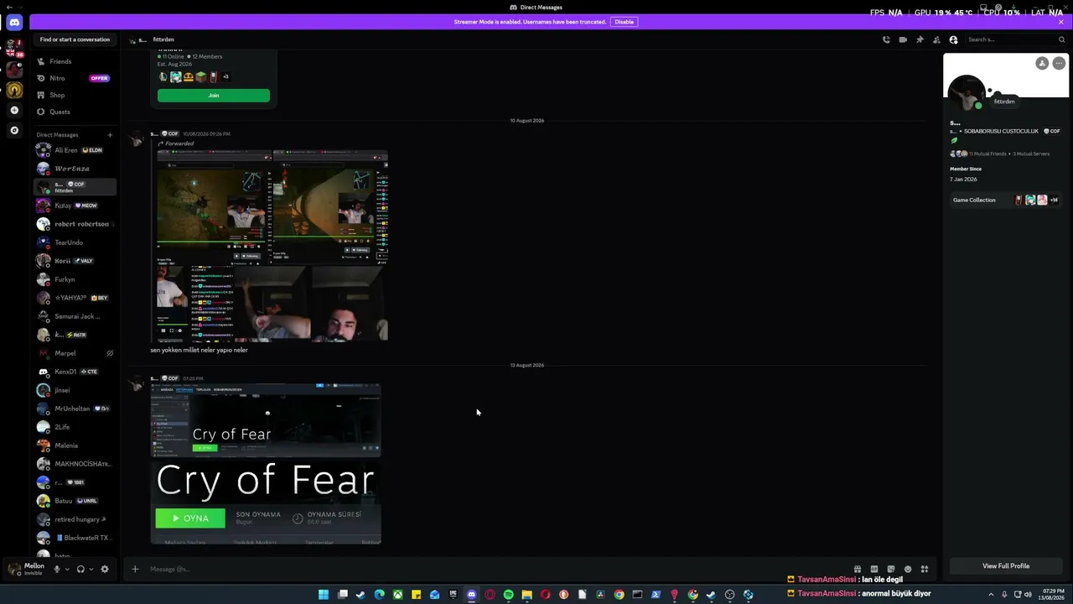Open DM with Furkyn
This screenshot has height=604, width=1073.
coord(75,279)
